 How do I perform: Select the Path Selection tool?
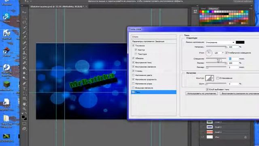click(x=24, y=94)
